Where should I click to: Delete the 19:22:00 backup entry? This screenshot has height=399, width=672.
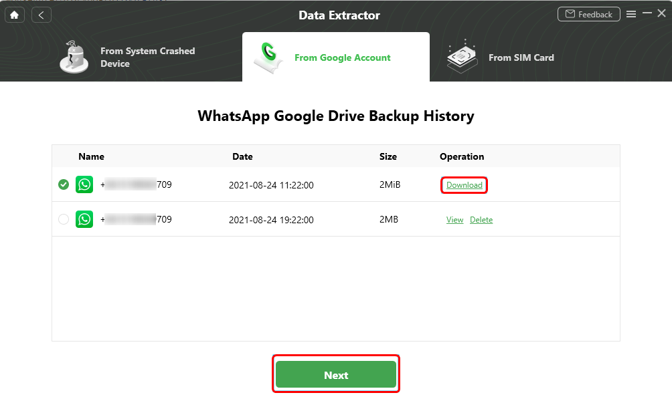[x=481, y=219]
